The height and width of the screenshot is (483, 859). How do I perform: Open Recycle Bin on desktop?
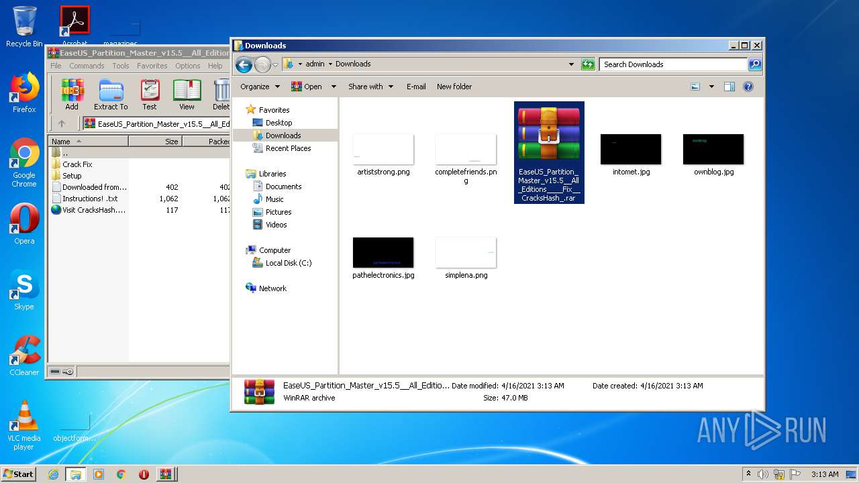point(24,27)
